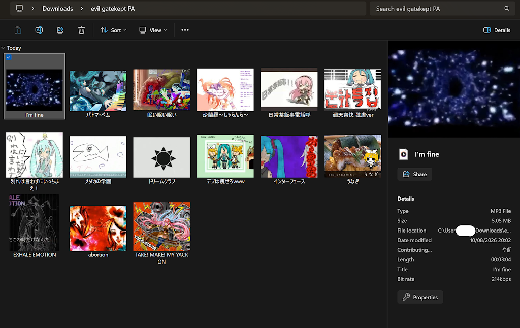Click the media file icon beside I'm fine title
520x328 pixels.
(404, 154)
